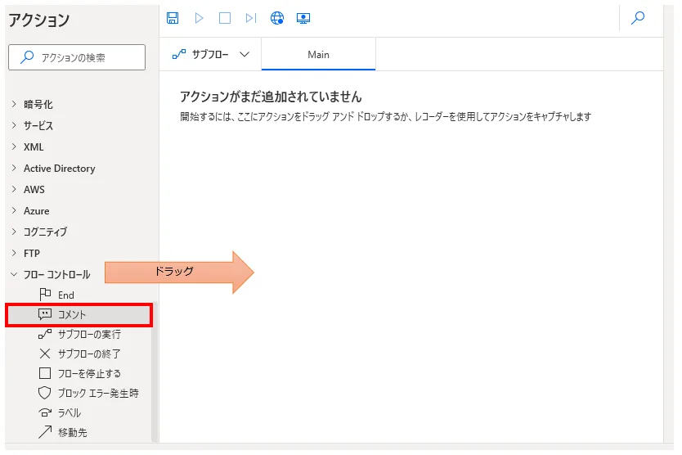This screenshot has height=455, width=682.
Task: Switch to the Main tab
Action: click(x=318, y=55)
